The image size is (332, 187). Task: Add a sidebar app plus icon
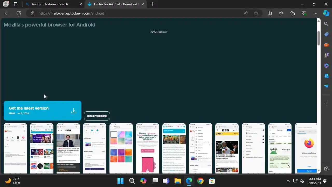click(x=326, y=103)
